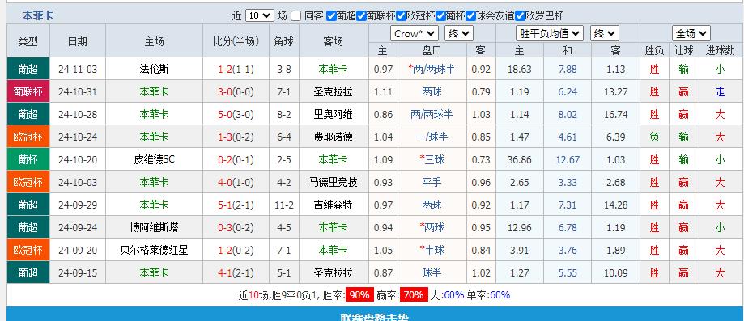744x321 pixels.
Task: Select the 负 result on 24-10-24 row
Action: pyautogui.click(x=655, y=137)
